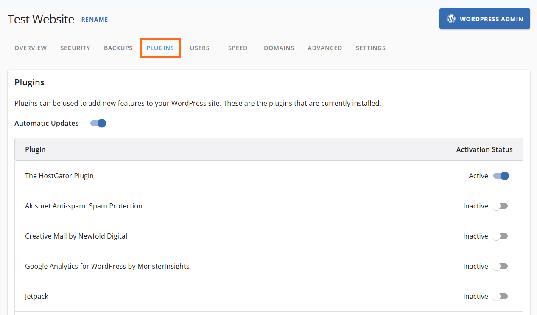Click the Inactive label in the Creative Mail row
Screen dimensions: 537x315
[x=475, y=236]
